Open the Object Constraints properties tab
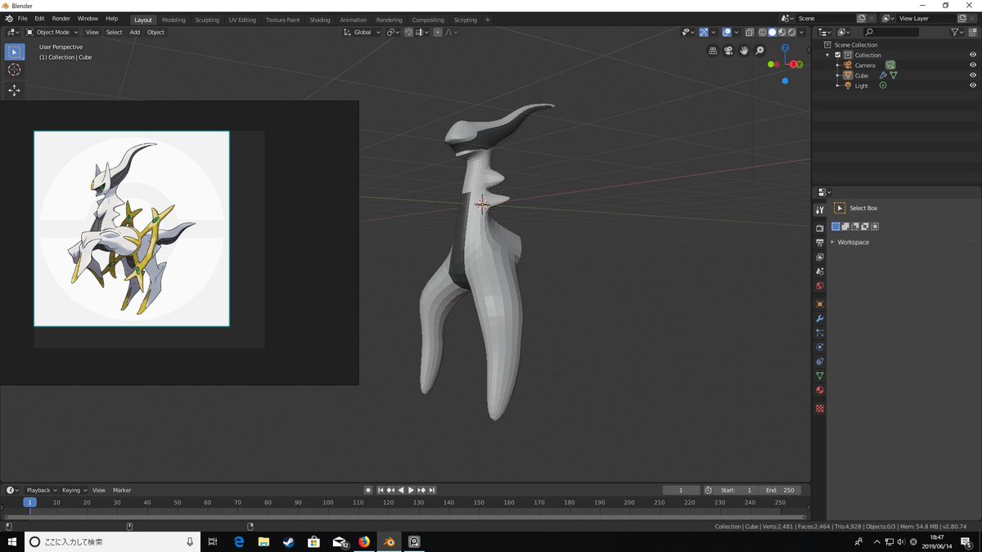This screenshot has width=982, height=552. point(820,361)
